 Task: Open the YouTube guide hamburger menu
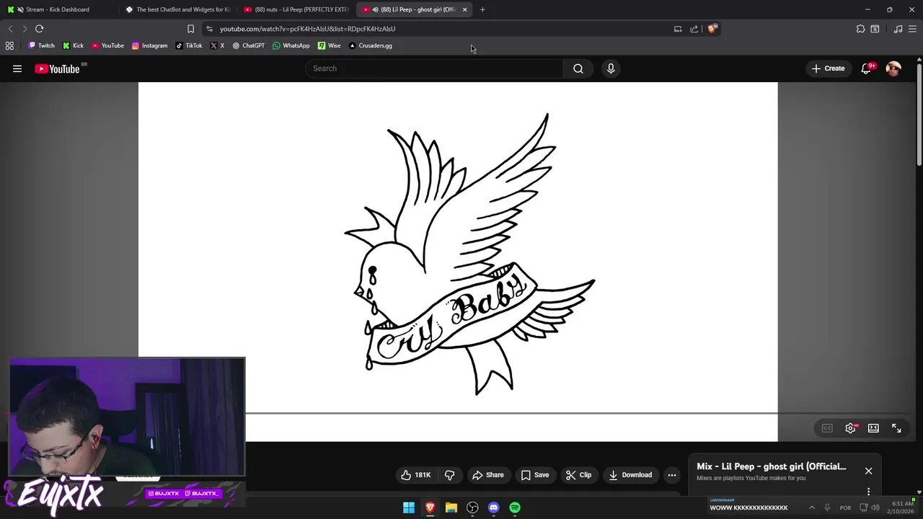(x=17, y=68)
